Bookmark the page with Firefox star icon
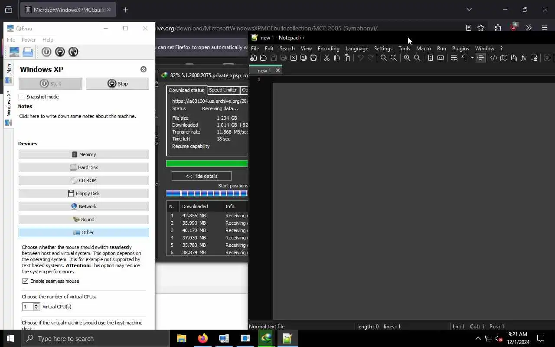555x347 pixels. [481, 28]
